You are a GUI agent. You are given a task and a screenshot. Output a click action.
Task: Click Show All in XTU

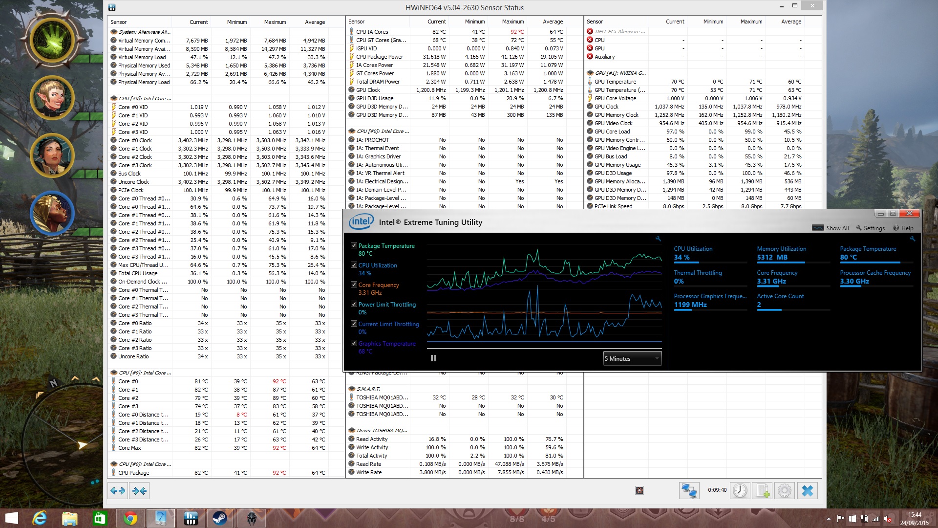tap(831, 228)
